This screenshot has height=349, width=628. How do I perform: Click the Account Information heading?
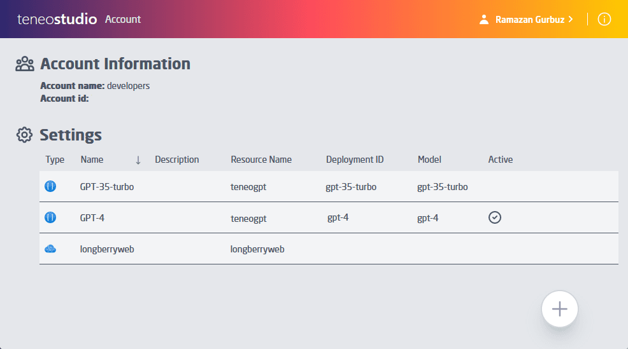[x=115, y=64]
